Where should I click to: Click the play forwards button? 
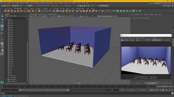(166, 86)
